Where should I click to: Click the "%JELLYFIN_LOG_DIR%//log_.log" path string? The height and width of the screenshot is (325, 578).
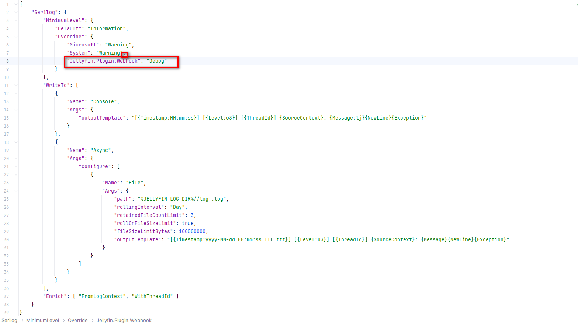coord(183,199)
